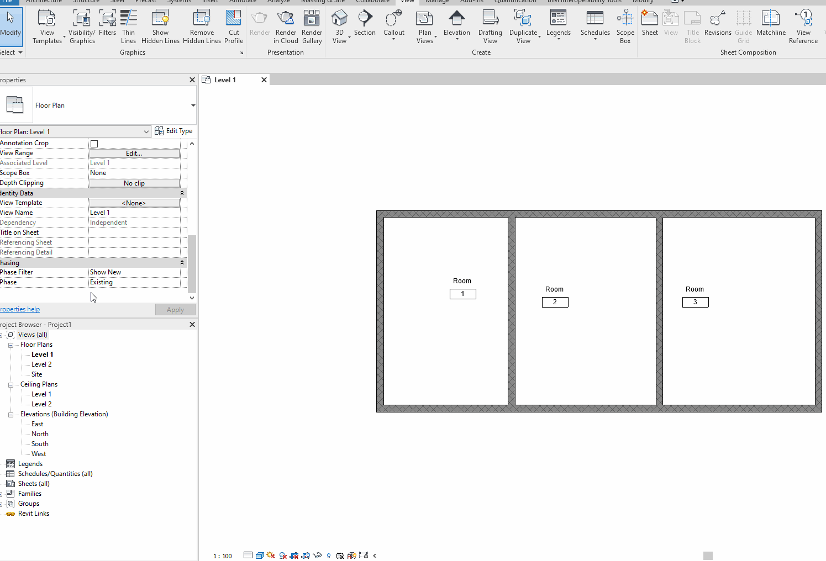Toggle Sun Path on status bar
This screenshot has height=561, width=826.
point(271,555)
